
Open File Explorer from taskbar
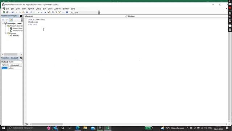[x=85, y=128]
